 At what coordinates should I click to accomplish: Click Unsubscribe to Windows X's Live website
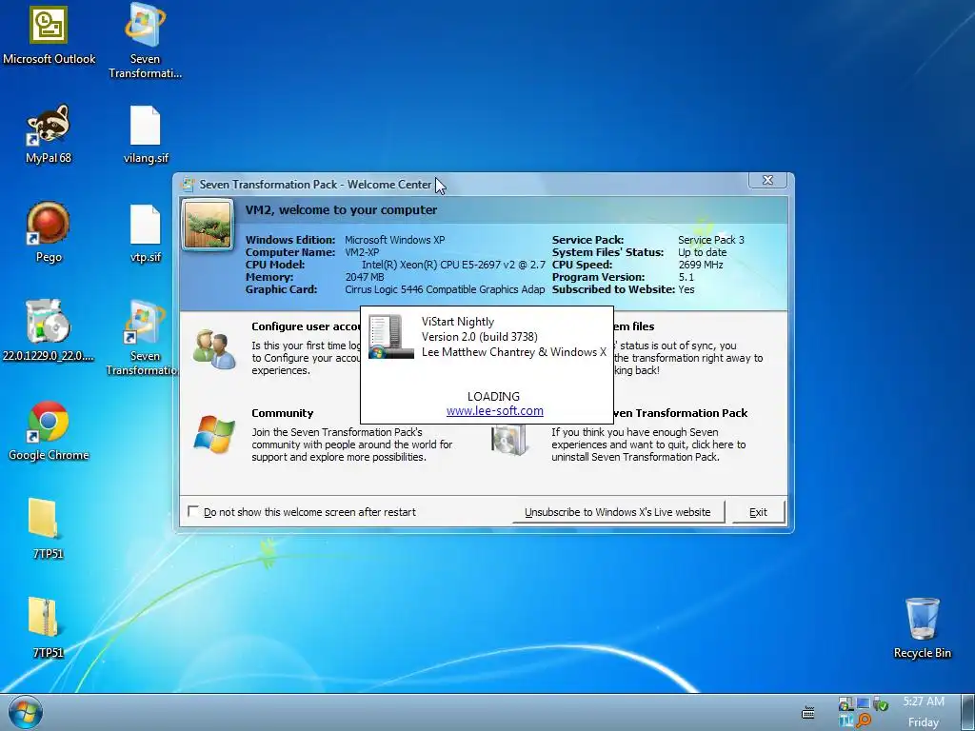point(618,512)
